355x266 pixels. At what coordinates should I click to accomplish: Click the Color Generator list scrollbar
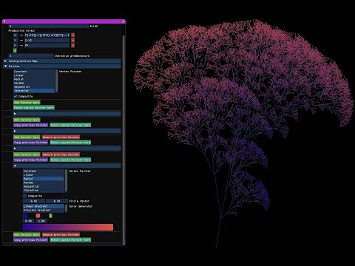66,208
